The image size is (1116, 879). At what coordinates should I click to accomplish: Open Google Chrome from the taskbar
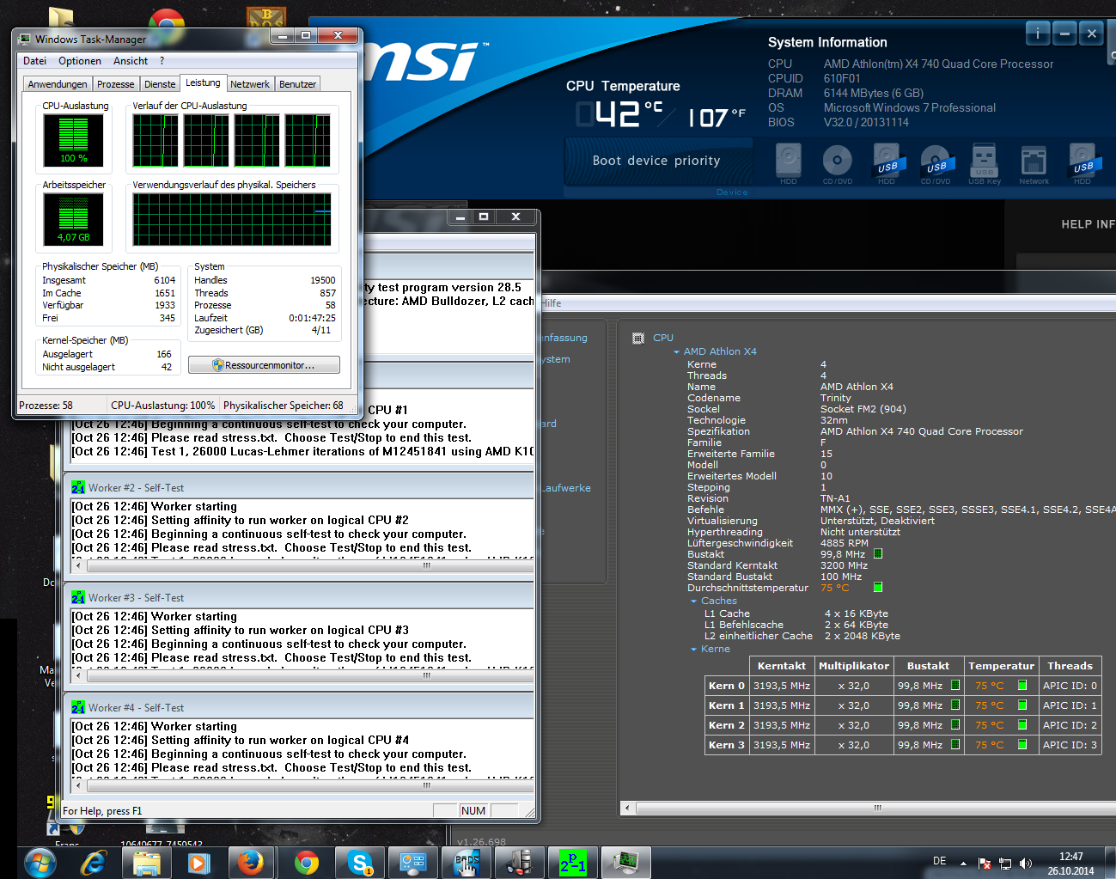point(306,862)
